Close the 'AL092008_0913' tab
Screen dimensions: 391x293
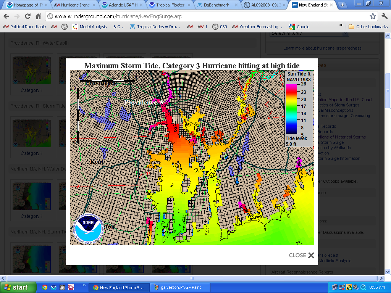coord(284,5)
